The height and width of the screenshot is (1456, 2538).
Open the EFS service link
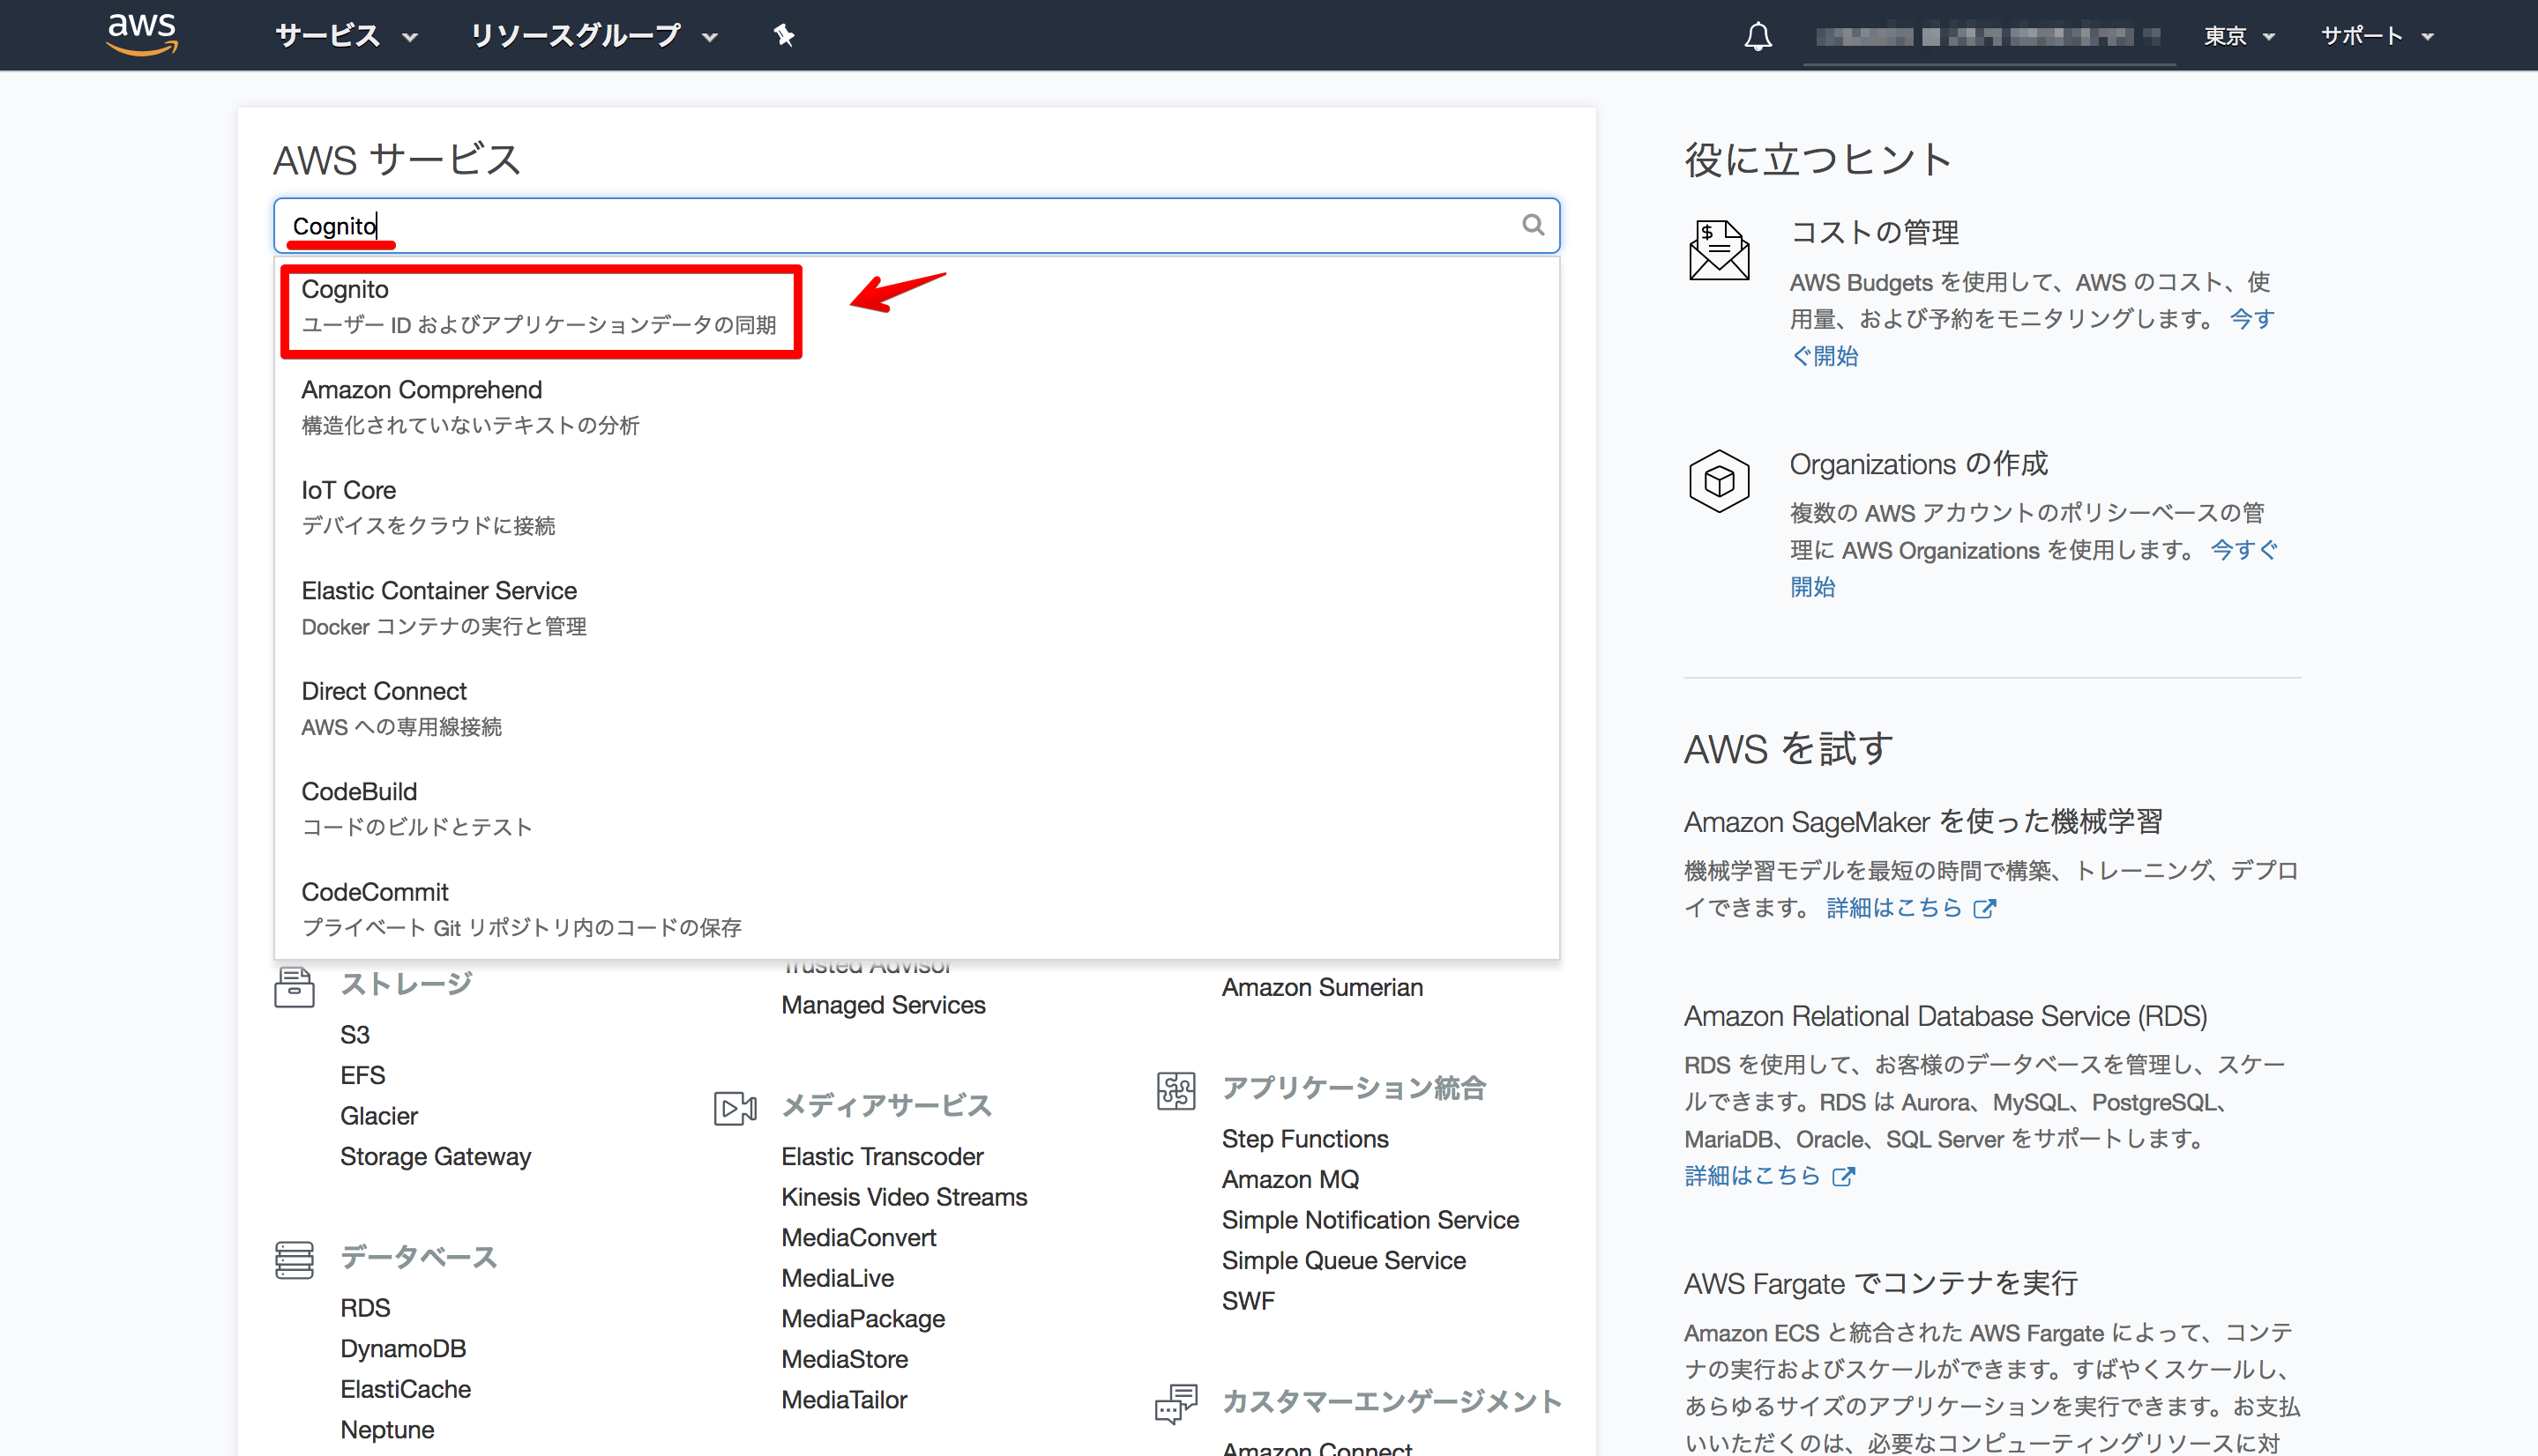point(362,1075)
